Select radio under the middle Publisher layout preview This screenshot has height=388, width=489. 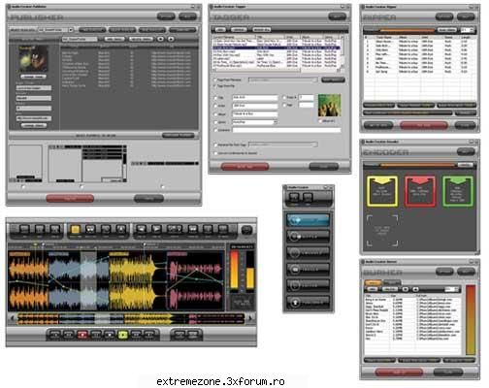click(81, 186)
